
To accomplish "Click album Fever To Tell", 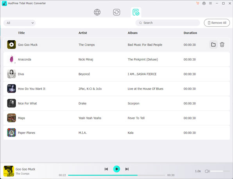I will [136, 118].
